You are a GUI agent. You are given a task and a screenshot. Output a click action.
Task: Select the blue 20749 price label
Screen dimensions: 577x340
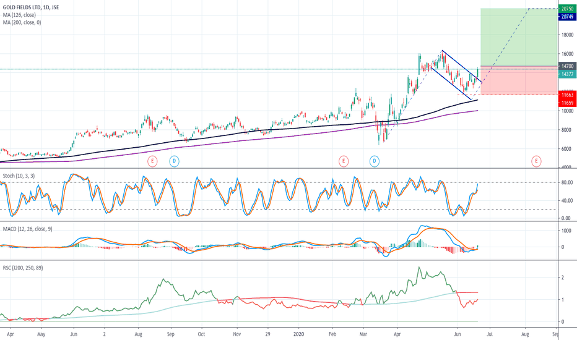tap(567, 17)
